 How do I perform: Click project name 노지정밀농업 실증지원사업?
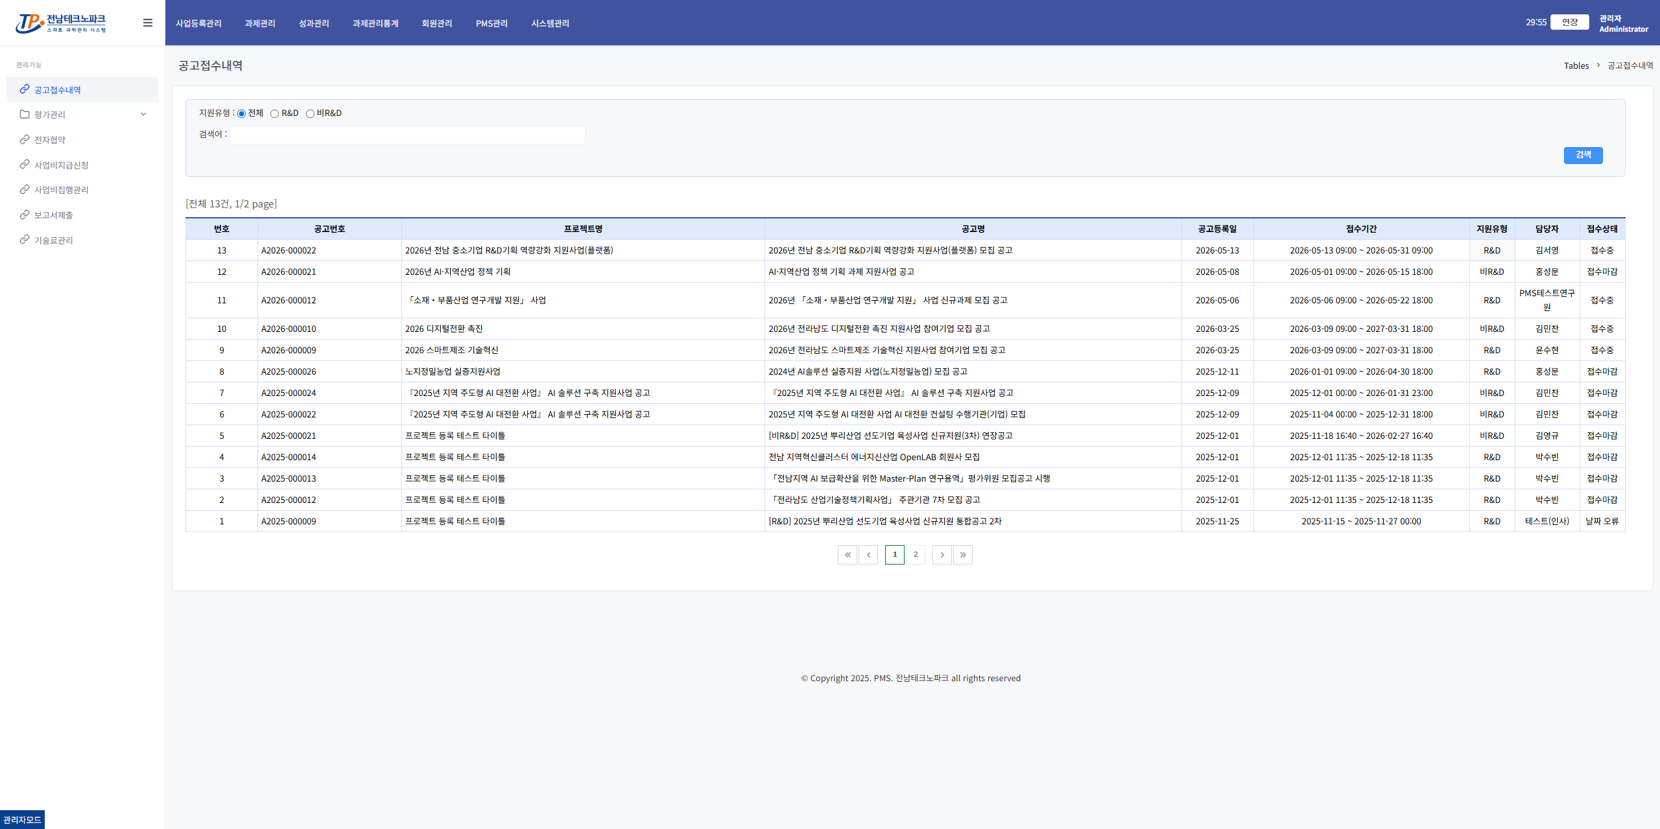(x=453, y=371)
